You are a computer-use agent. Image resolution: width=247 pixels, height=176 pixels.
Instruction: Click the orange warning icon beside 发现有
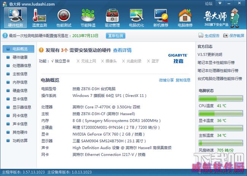41,50
